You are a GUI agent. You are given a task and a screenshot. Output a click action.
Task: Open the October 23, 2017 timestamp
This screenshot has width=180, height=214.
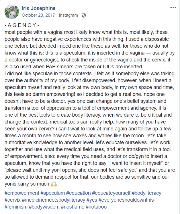(x=38, y=15)
